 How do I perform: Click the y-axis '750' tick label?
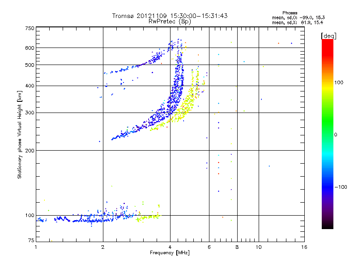pos(30,28)
